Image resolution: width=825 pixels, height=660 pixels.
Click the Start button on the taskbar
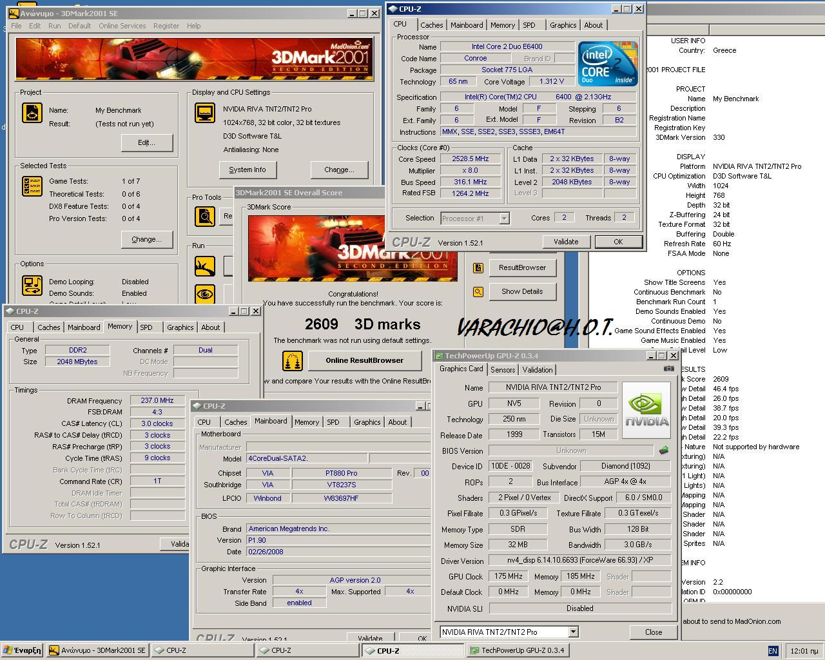pyautogui.click(x=23, y=650)
